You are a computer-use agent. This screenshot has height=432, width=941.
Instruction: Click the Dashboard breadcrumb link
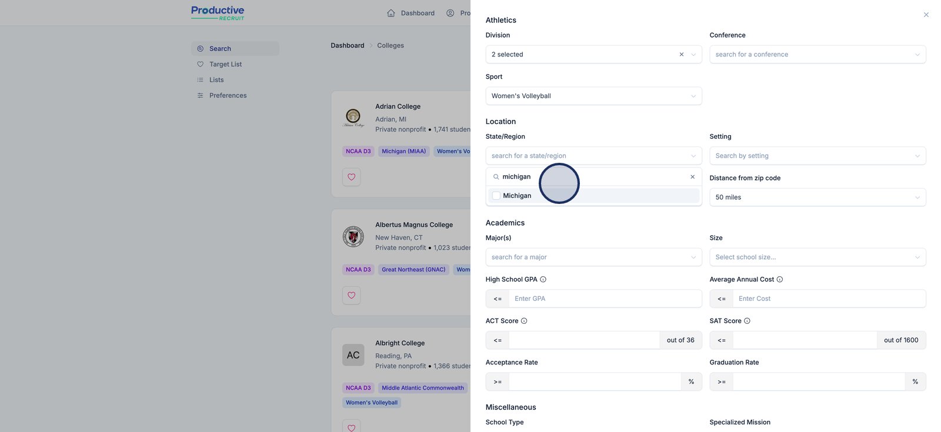pyautogui.click(x=347, y=45)
